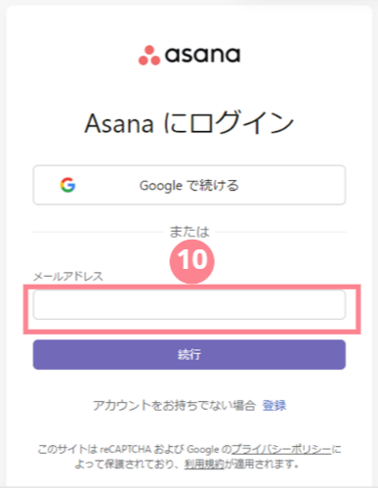This screenshot has width=378, height=488.
Task: Click the asana wordmark beside the logo
Action: point(202,55)
